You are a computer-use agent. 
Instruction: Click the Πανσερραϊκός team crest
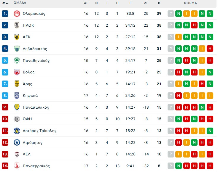pos(17,166)
